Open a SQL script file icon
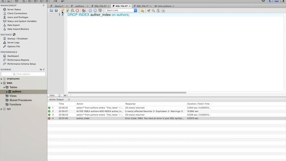 pyautogui.click(x=51, y=11)
